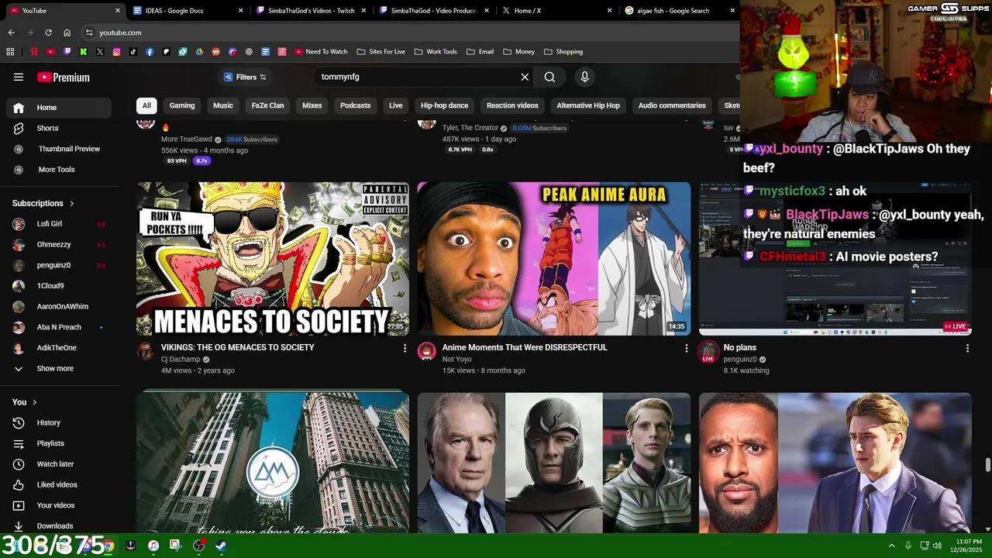The image size is (992, 558).
Task: Open the No plans live stream title
Action: tap(740, 348)
